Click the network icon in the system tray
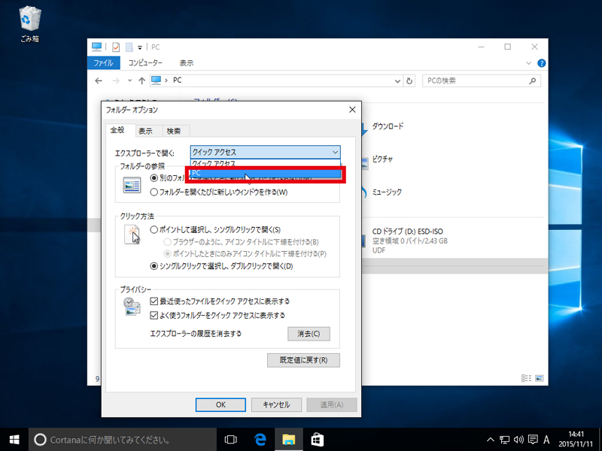602x451 pixels. (x=504, y=440)
